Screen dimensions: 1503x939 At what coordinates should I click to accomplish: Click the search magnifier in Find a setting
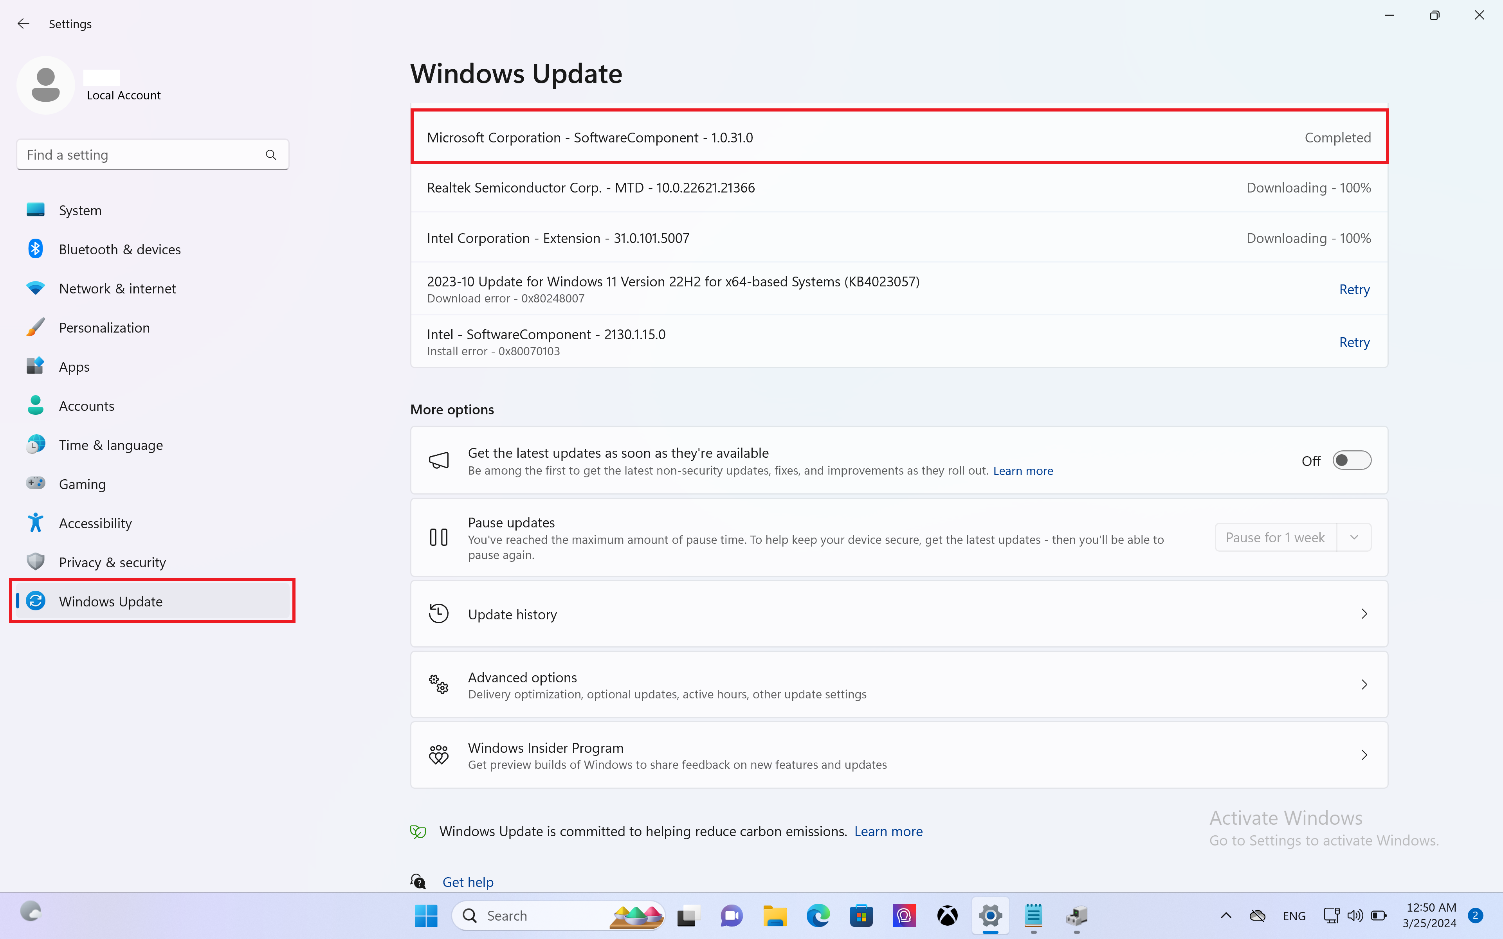[271, 155]
